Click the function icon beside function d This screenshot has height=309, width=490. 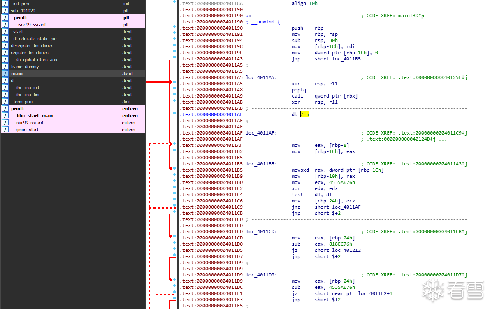click(5, 81)
